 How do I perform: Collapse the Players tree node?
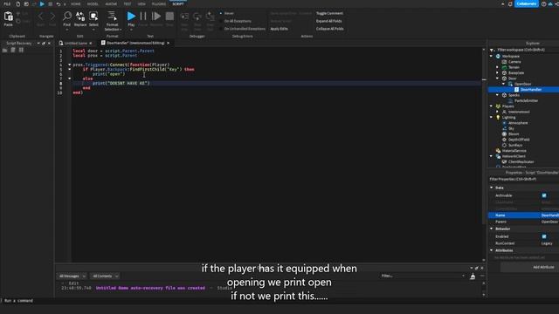492,106
